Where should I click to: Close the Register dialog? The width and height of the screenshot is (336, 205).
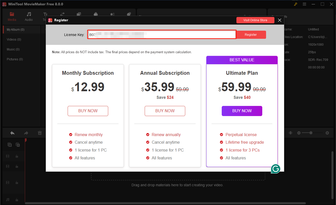pyautogui.click(x=279, y=20)
